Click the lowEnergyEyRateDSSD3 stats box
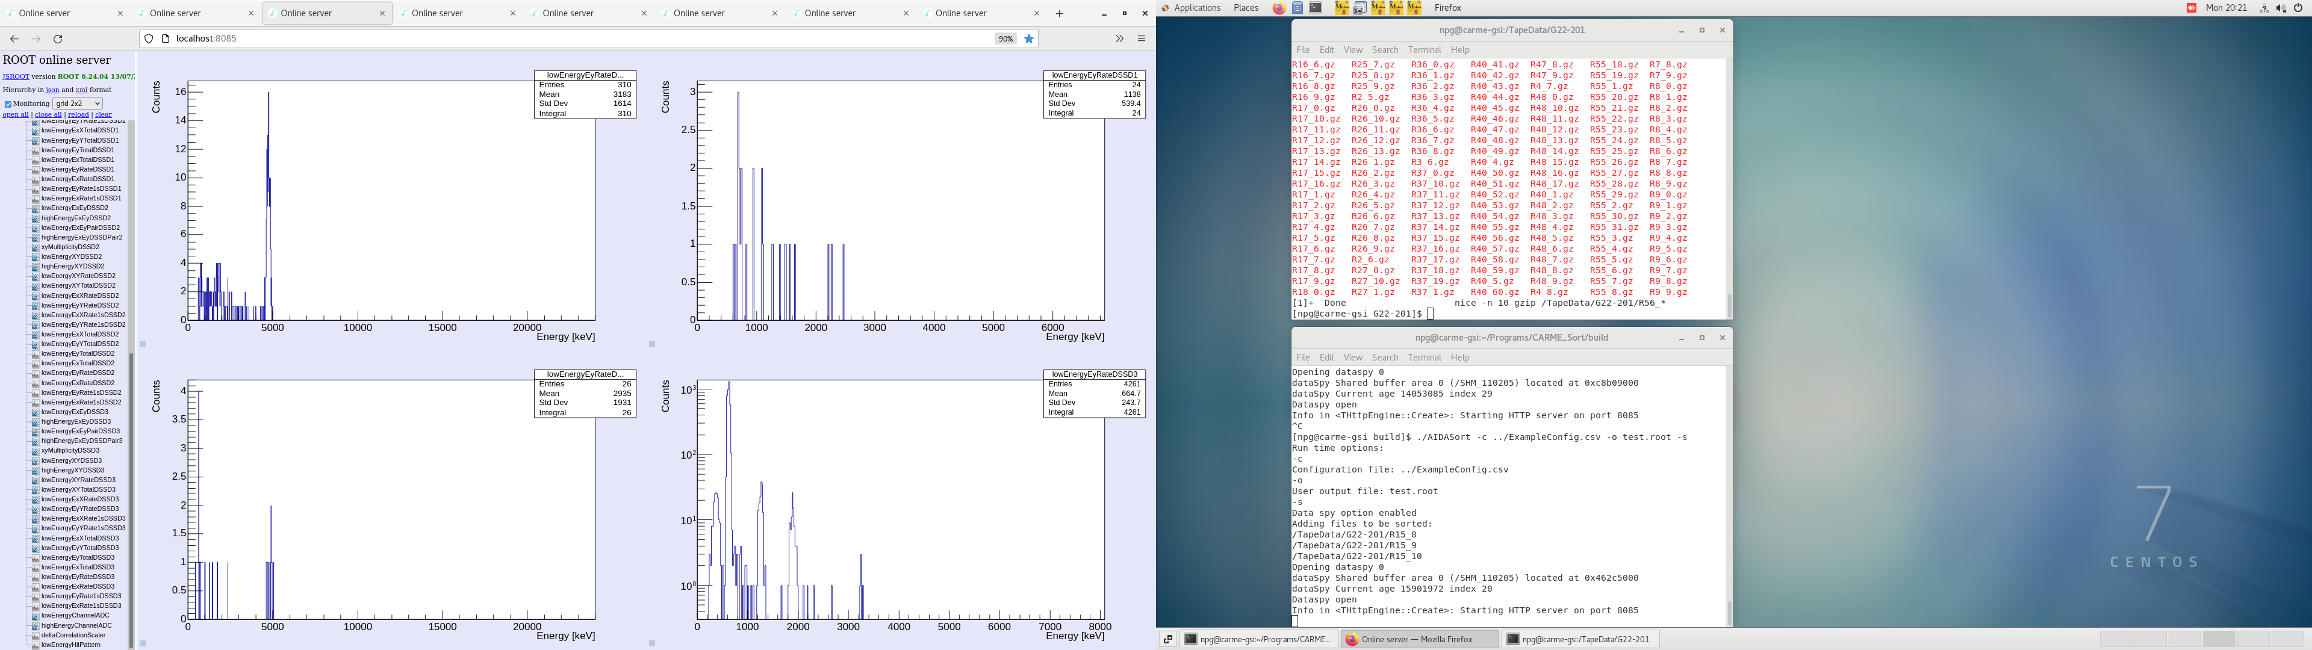The image size is (2312, 650). pos(1094,393)
